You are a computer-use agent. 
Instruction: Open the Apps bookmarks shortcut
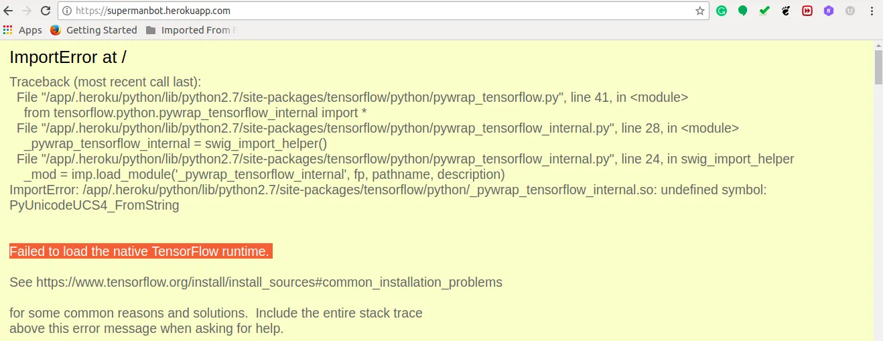point(23,30)
